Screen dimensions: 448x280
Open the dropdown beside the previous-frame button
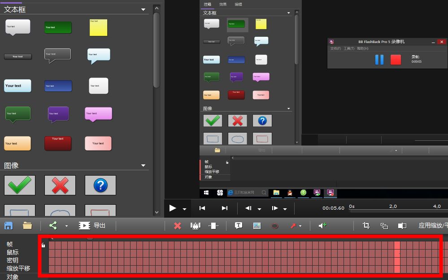[259, 209]
